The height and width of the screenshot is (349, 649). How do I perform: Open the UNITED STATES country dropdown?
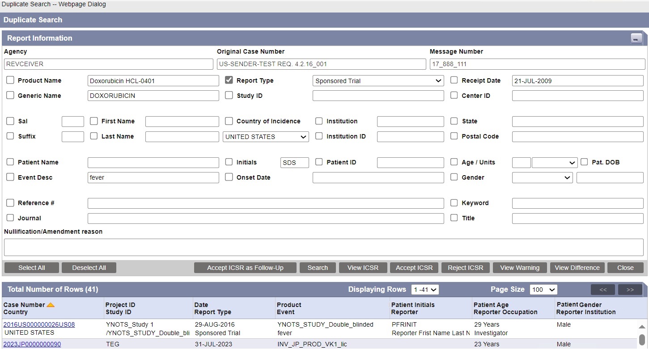point(266,137)
